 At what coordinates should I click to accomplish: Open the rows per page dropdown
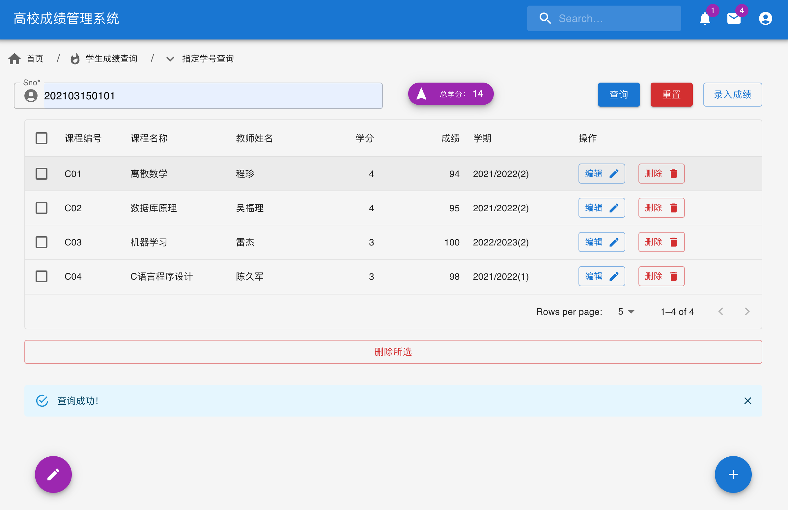coord(626,312)
